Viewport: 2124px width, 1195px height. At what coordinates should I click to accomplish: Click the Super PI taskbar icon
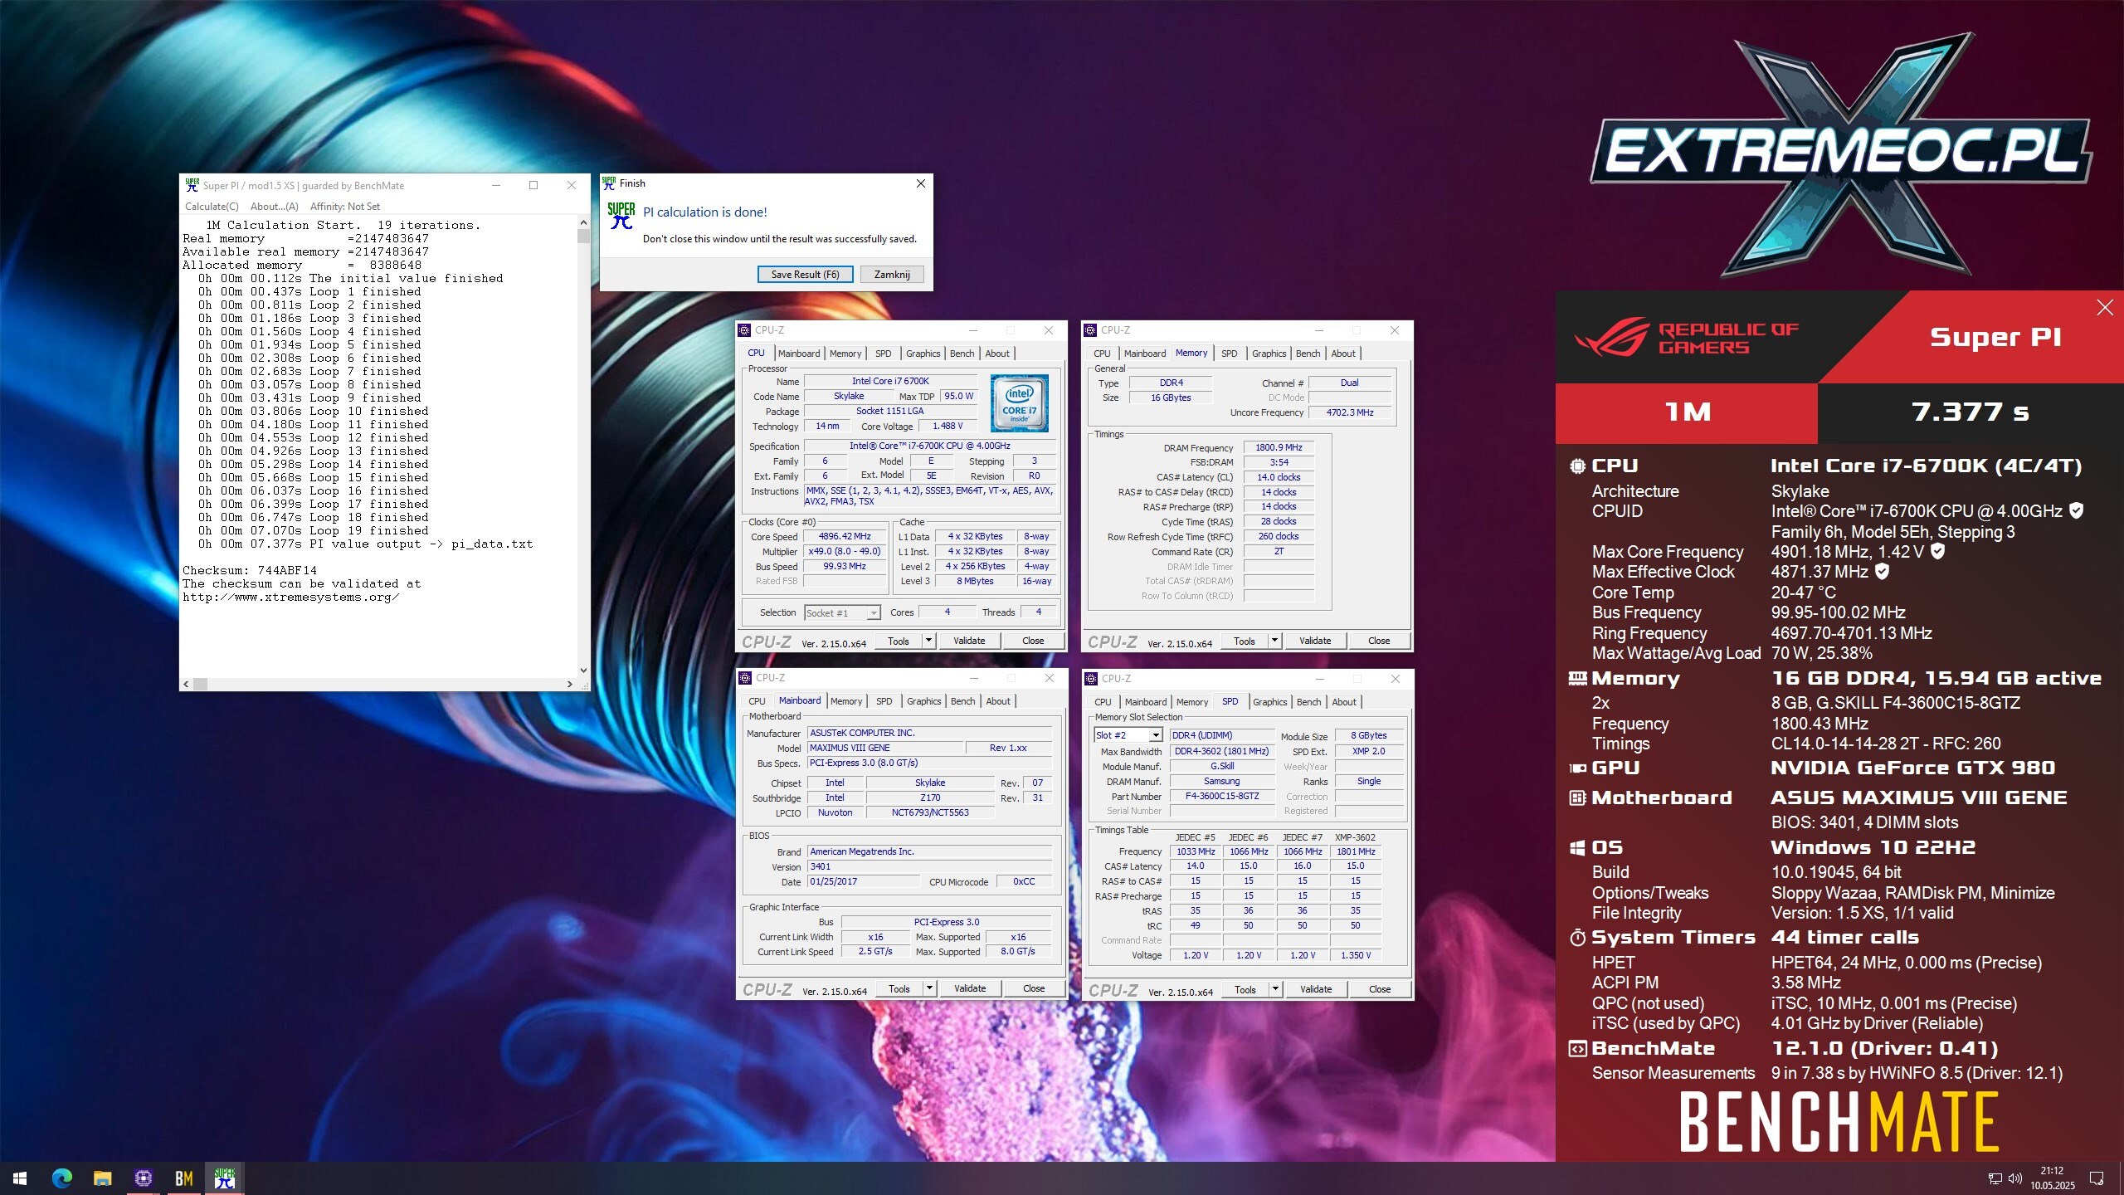(x=224, y=1178)
